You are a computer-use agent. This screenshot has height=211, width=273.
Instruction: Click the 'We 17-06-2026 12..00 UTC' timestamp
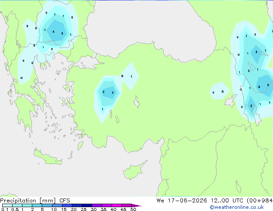[201, 201]
